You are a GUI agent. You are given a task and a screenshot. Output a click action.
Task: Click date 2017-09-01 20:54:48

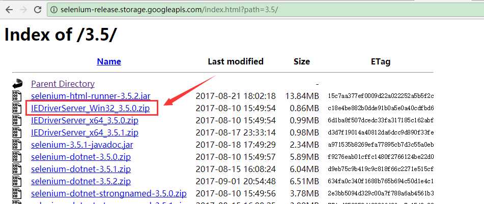pyautogui.click(x=236, y=181)
